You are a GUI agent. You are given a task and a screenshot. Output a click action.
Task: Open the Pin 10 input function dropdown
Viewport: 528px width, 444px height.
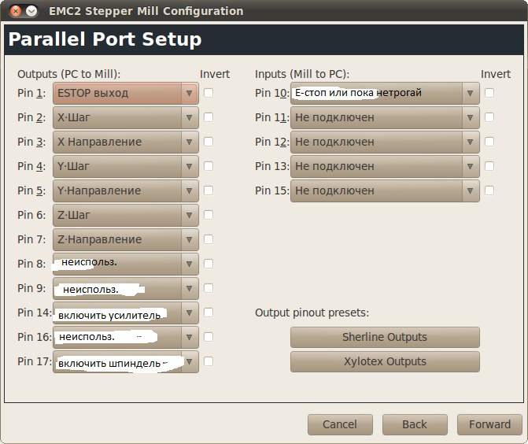pos(385,93)
